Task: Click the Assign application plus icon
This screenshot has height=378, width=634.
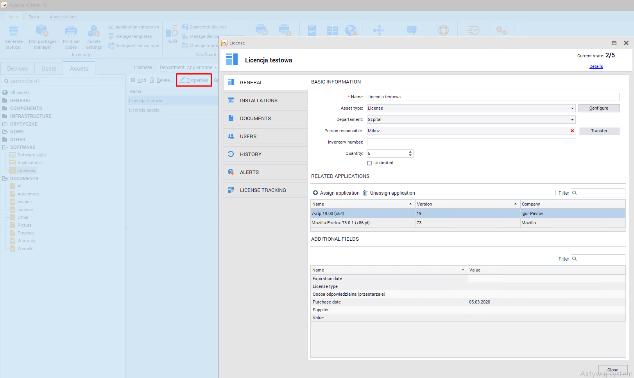Action: (315, 193)
